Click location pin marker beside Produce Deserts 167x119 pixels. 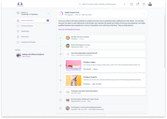click(x=60, y=81)
